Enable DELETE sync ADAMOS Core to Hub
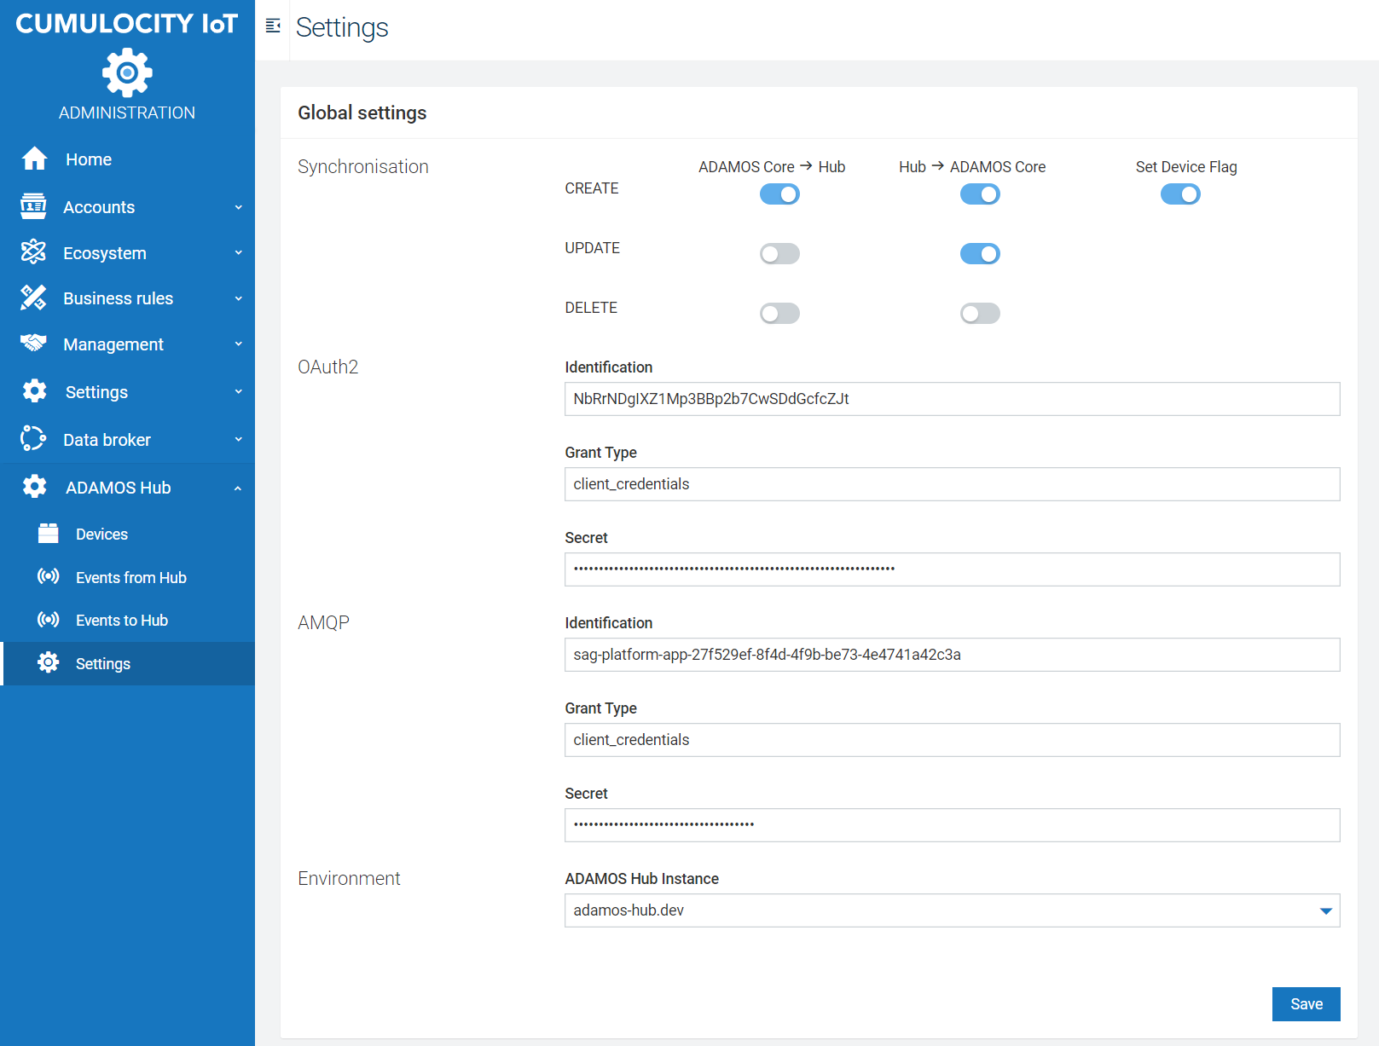Image resolution: width=1379 pixels, height=1046 pixels. (779, 314)
